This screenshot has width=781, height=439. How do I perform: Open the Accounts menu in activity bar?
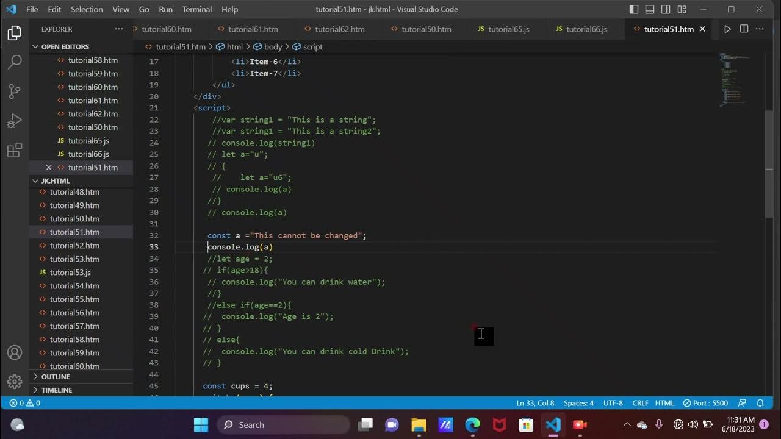(x=15, y=352)
